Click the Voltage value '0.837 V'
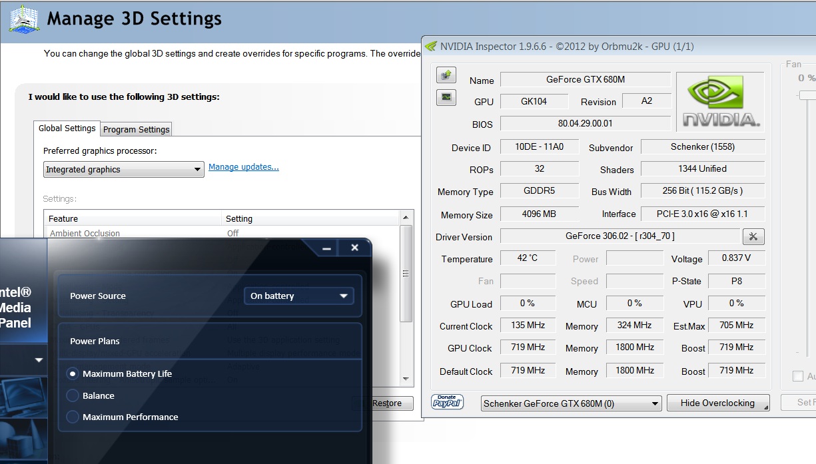816x464 pixels. (737, 258)
